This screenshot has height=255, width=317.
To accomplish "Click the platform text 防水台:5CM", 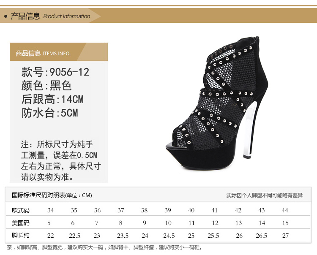I will point(49,113).
